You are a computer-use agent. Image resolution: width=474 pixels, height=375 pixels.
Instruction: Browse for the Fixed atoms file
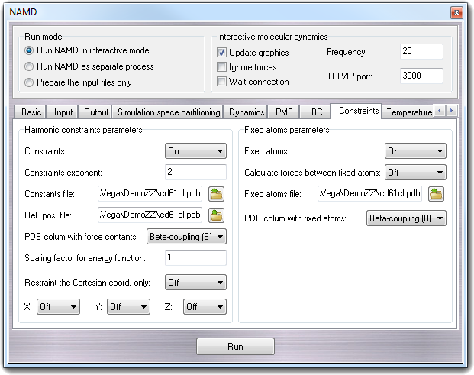(x=437, y=194)
